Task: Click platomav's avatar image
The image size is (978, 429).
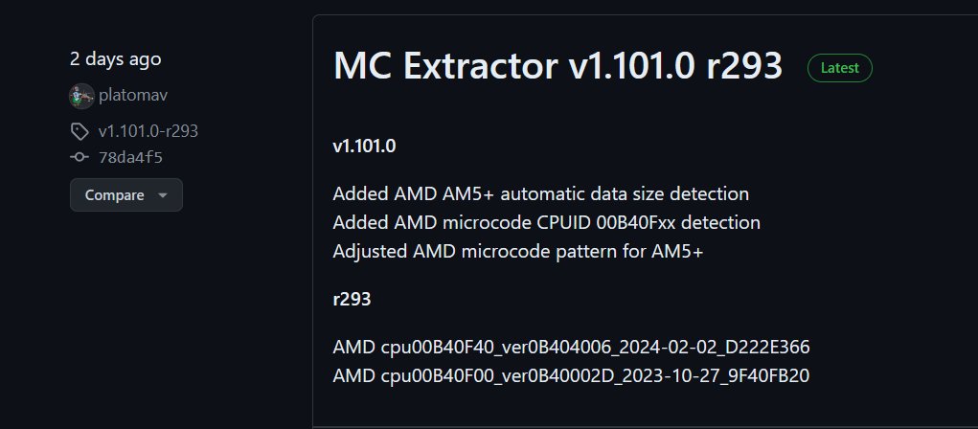Action: tap(81, 96)
